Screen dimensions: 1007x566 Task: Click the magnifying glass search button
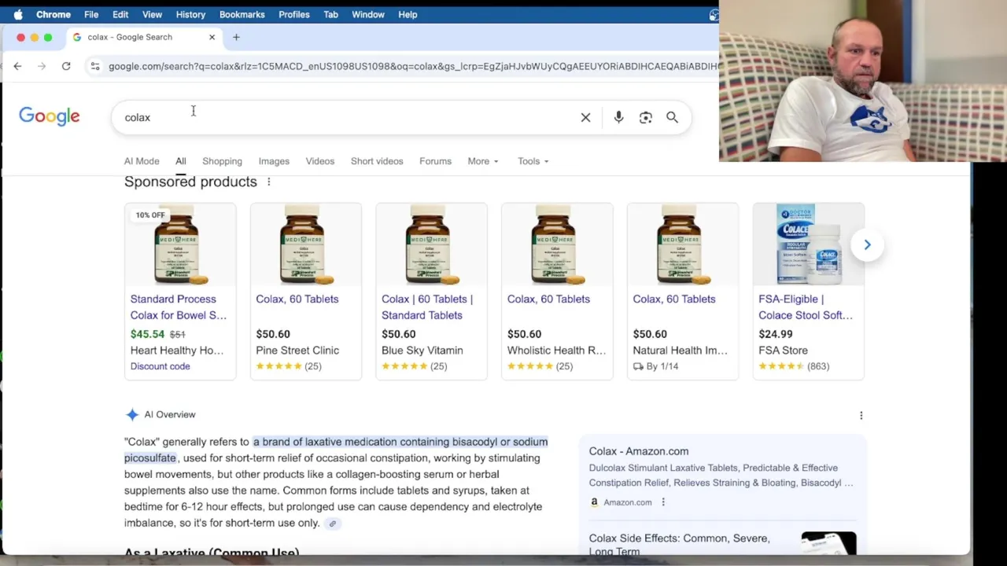pyautogui.click(x=672, y=117)
